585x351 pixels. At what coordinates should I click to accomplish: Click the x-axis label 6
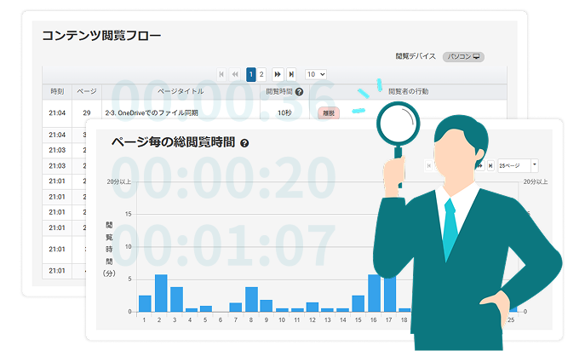pos(221,320)
